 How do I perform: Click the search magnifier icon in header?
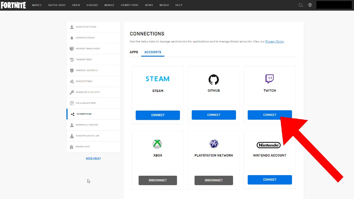pos(301,5)
